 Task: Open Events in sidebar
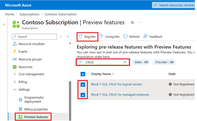pos(23,51)
